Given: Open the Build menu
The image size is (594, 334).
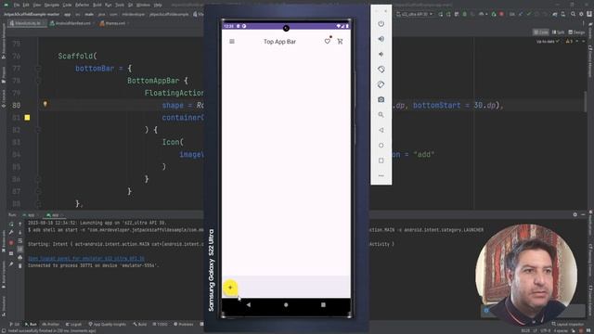Looking at the screenshot, I should tap(97, 5).
